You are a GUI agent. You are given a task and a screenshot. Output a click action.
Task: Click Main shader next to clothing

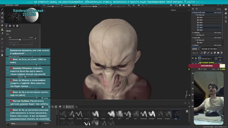(218, 33)
